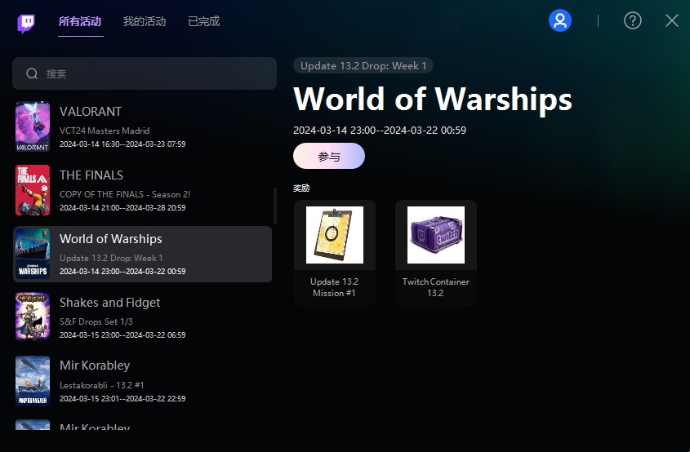Open the help question mark icon
The height and width of the screenshot is (452, 690).
(632, 20)
